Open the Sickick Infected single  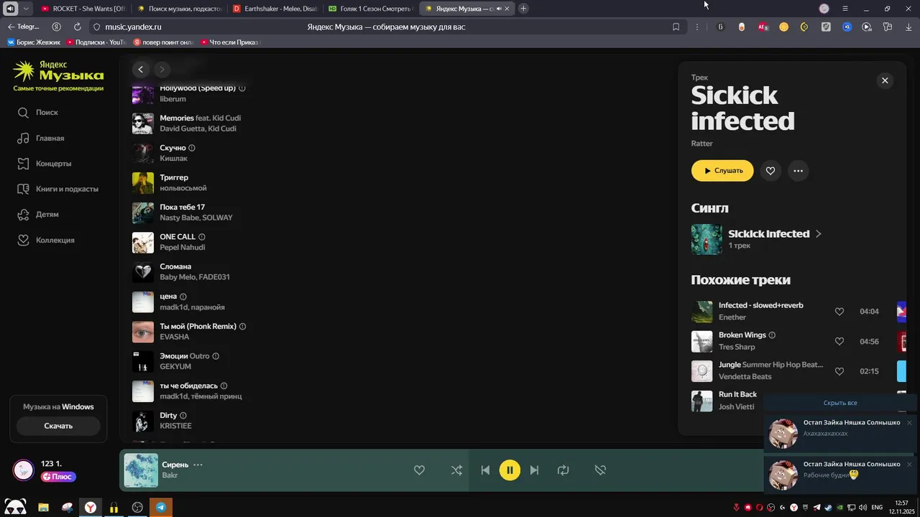coord(775,234)
